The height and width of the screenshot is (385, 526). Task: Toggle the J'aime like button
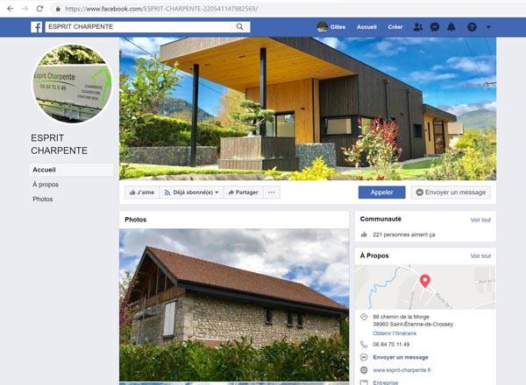[x=141, y=192]
